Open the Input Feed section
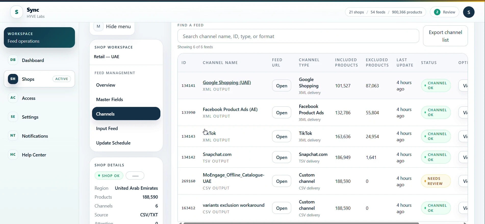The width and height of the screenshot is (485, 224). 126,129
